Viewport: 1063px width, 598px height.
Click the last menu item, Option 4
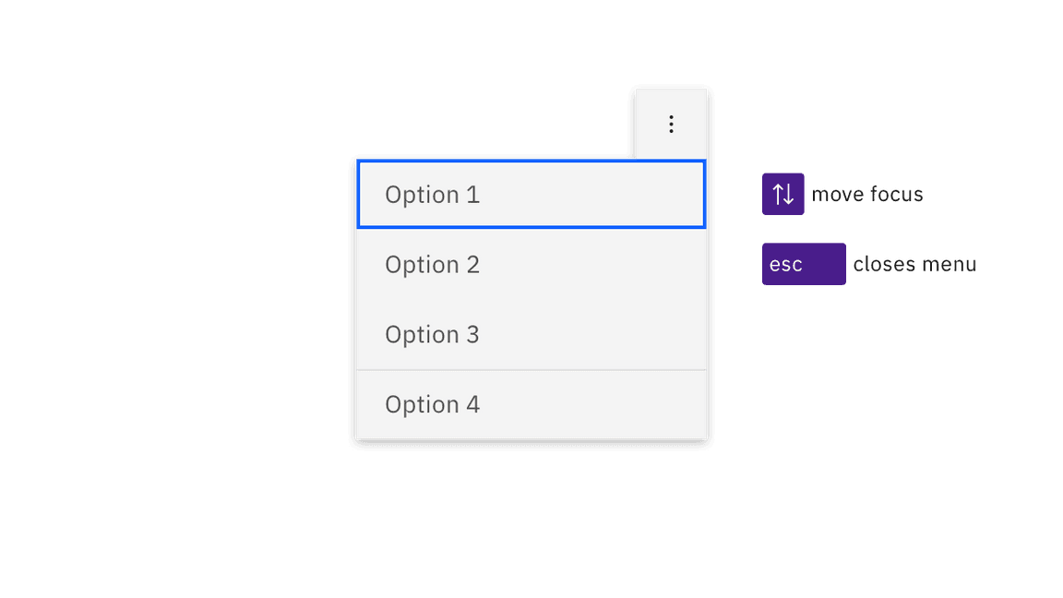coord(531,404)
